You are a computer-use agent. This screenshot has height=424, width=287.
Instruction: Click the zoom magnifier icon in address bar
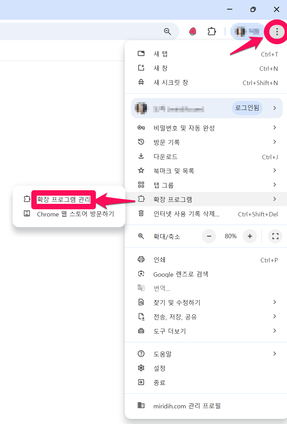point(167,32)
